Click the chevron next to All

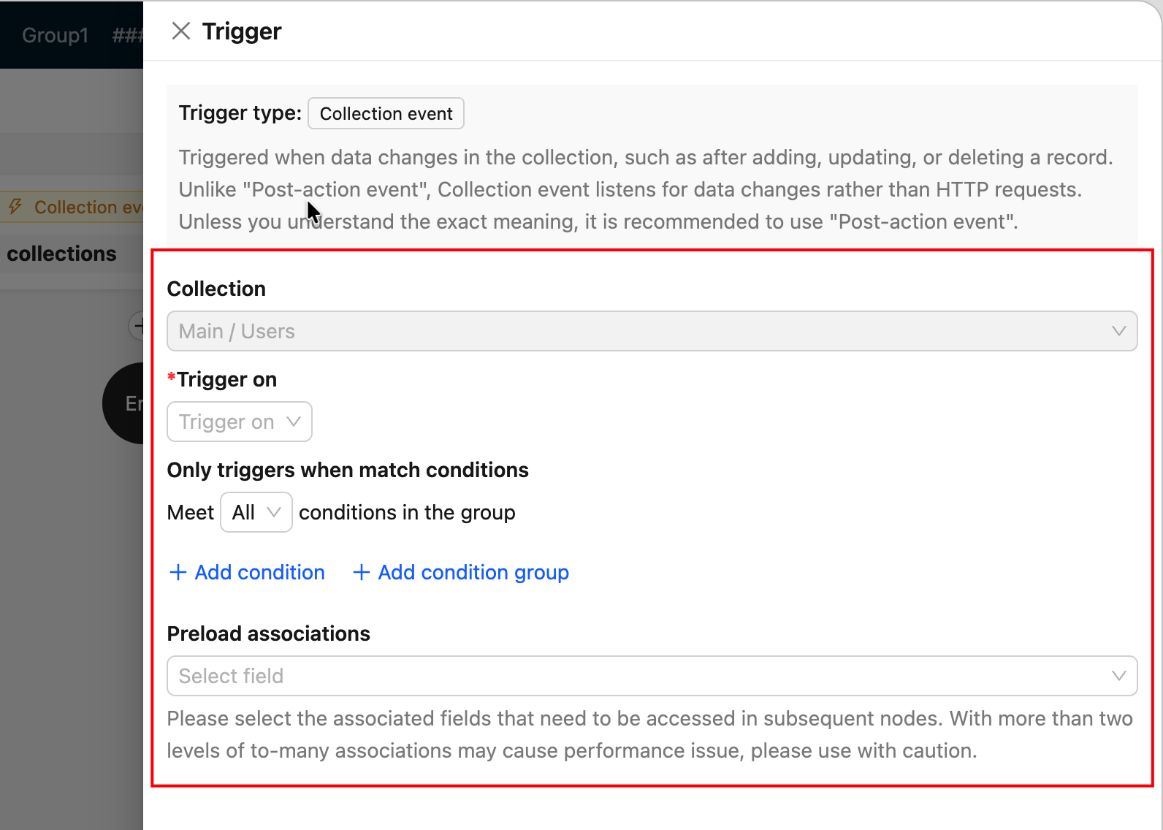coord(274,512)
